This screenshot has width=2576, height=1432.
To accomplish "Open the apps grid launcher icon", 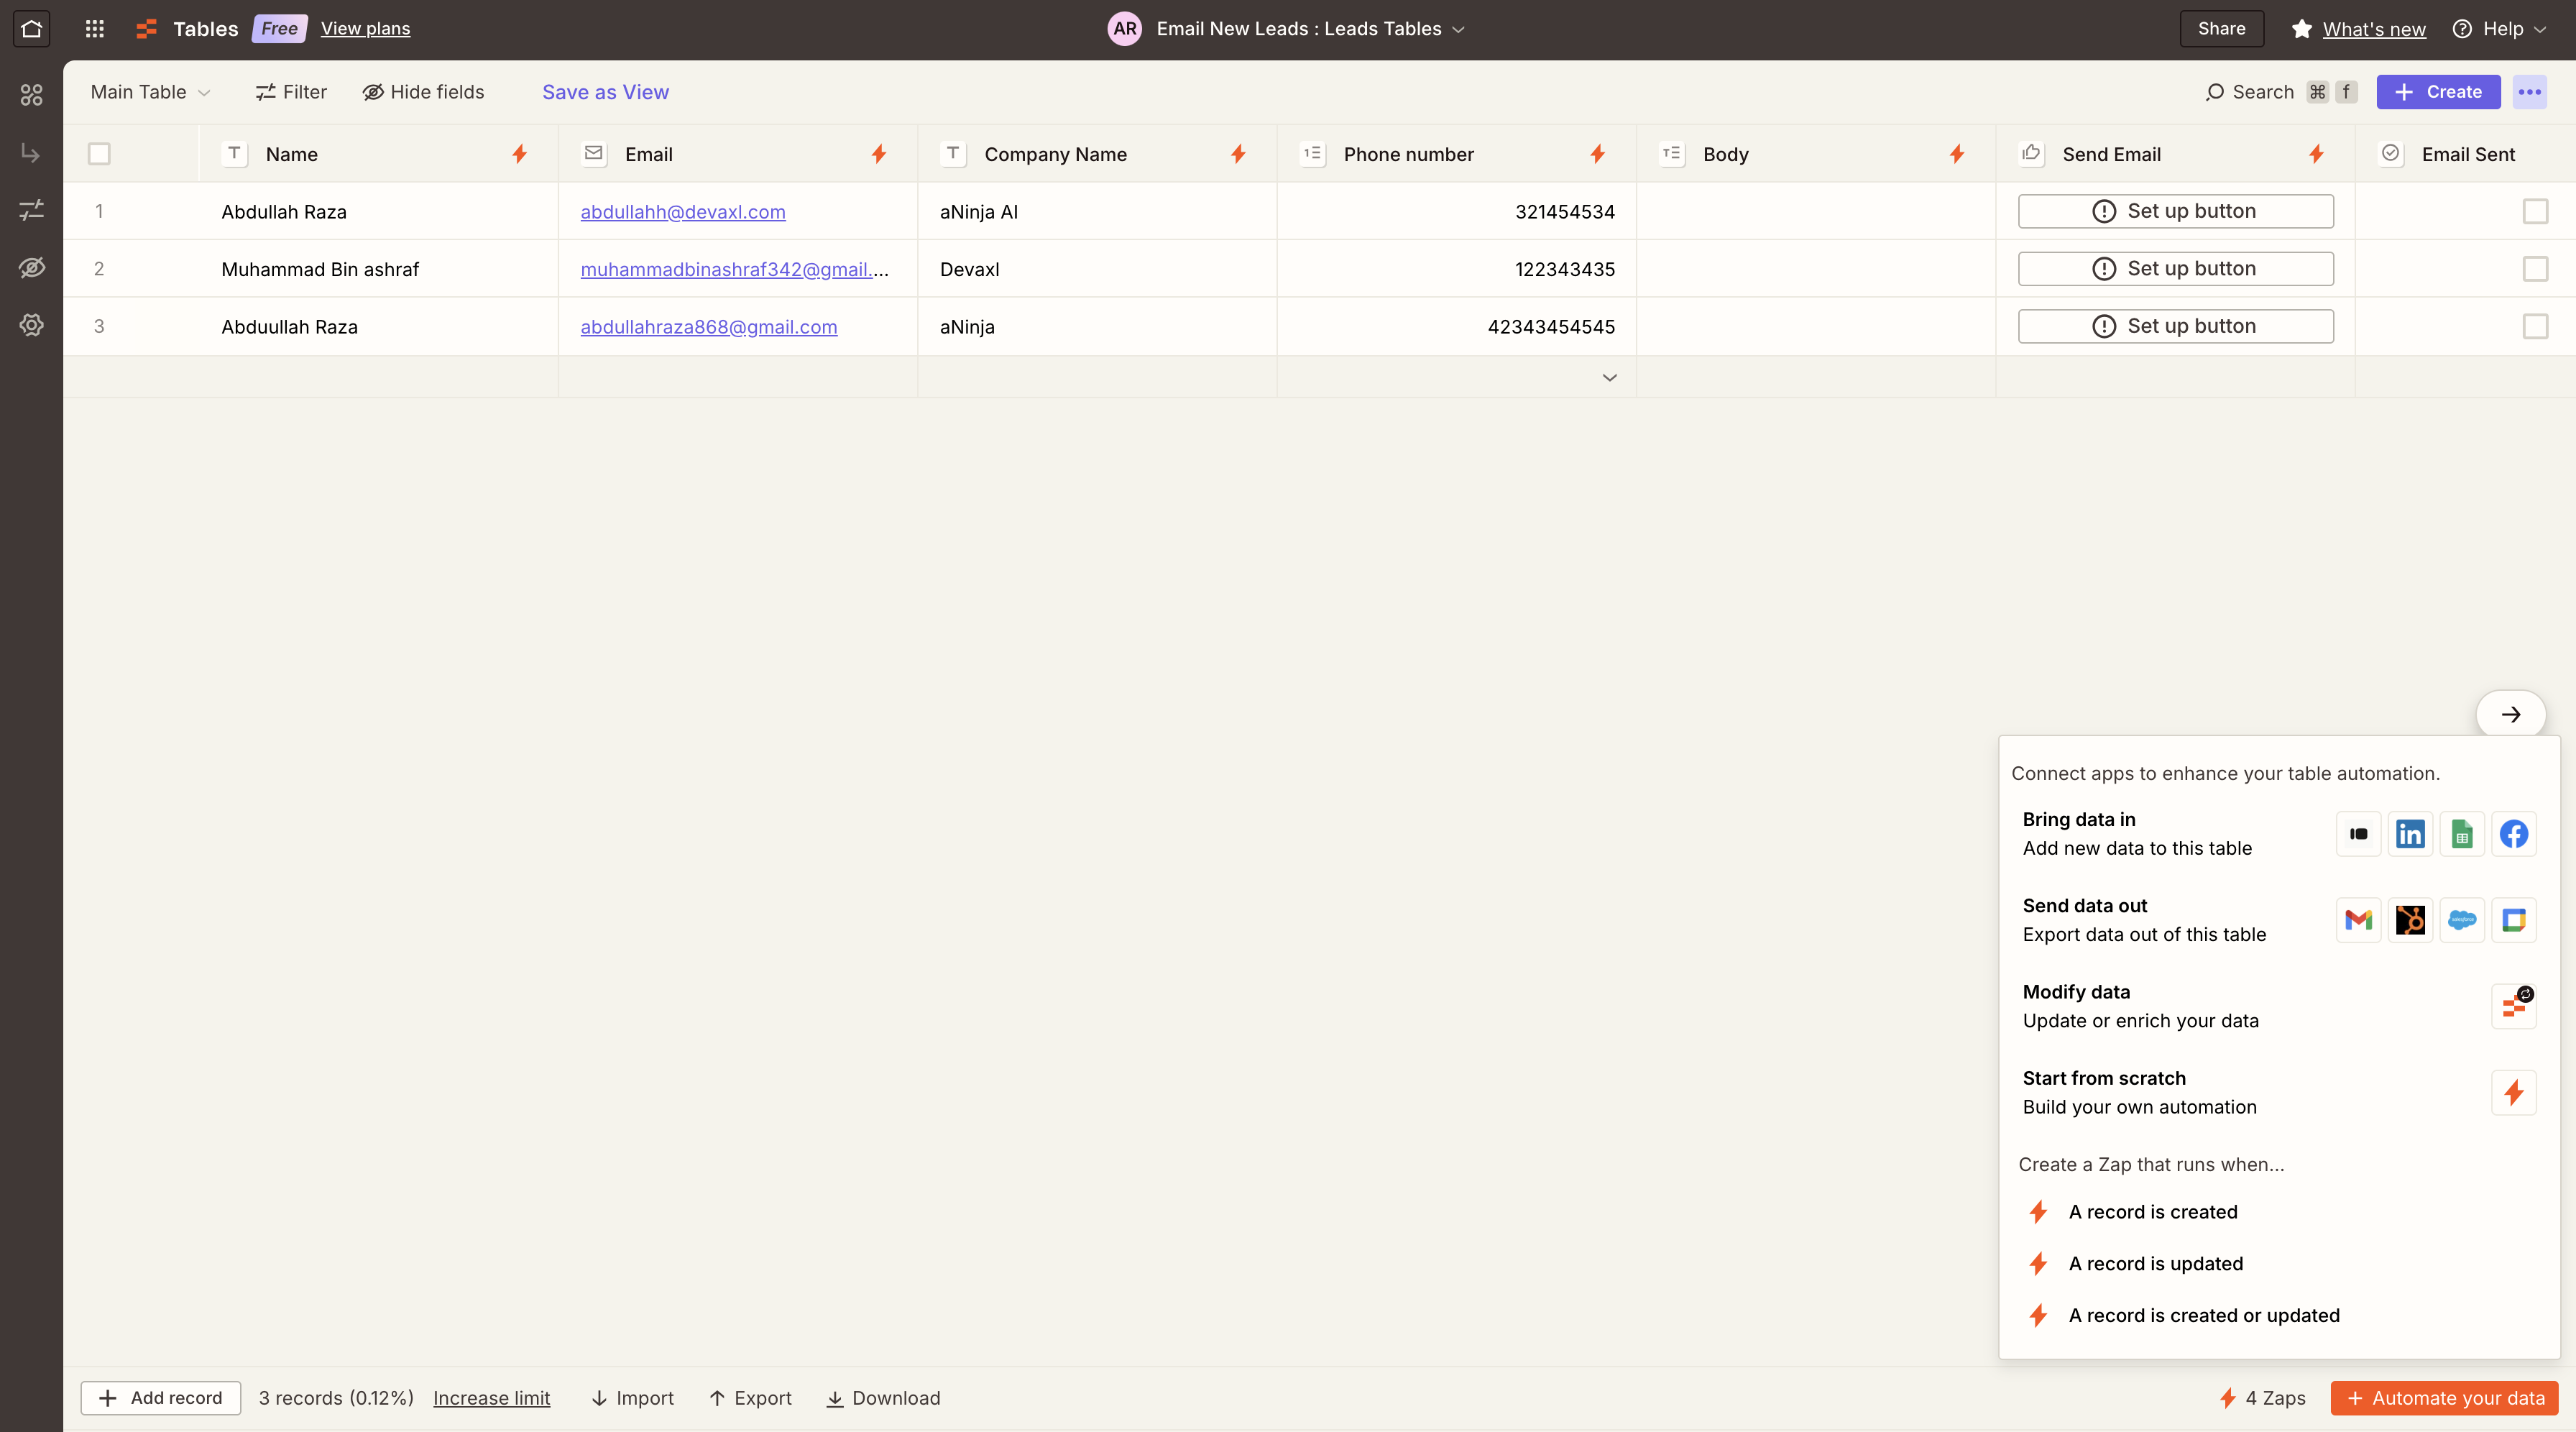I will pyautogui.click(x=95, y=29).
